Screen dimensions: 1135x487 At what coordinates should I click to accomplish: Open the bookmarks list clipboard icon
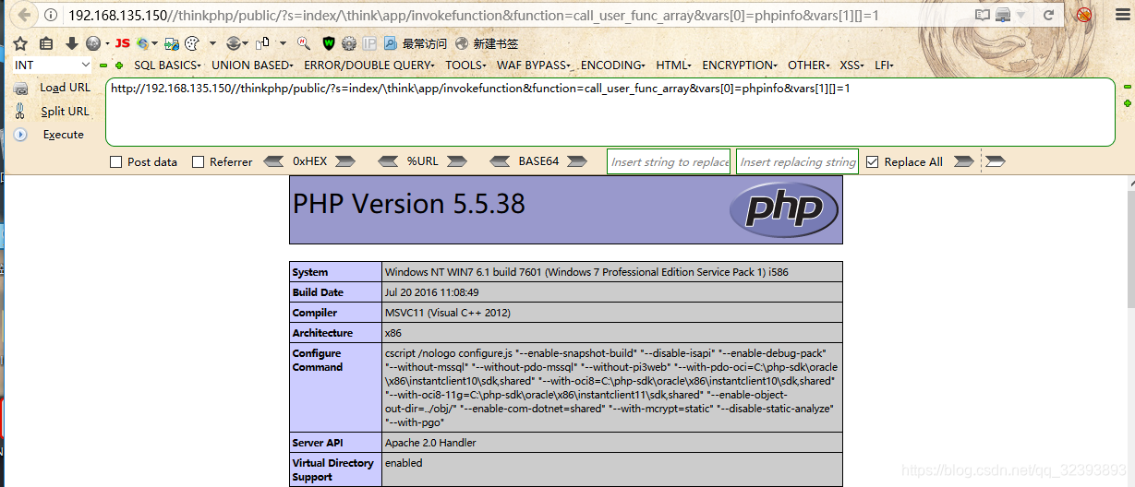pyautogui.click(x=46, y=42)
